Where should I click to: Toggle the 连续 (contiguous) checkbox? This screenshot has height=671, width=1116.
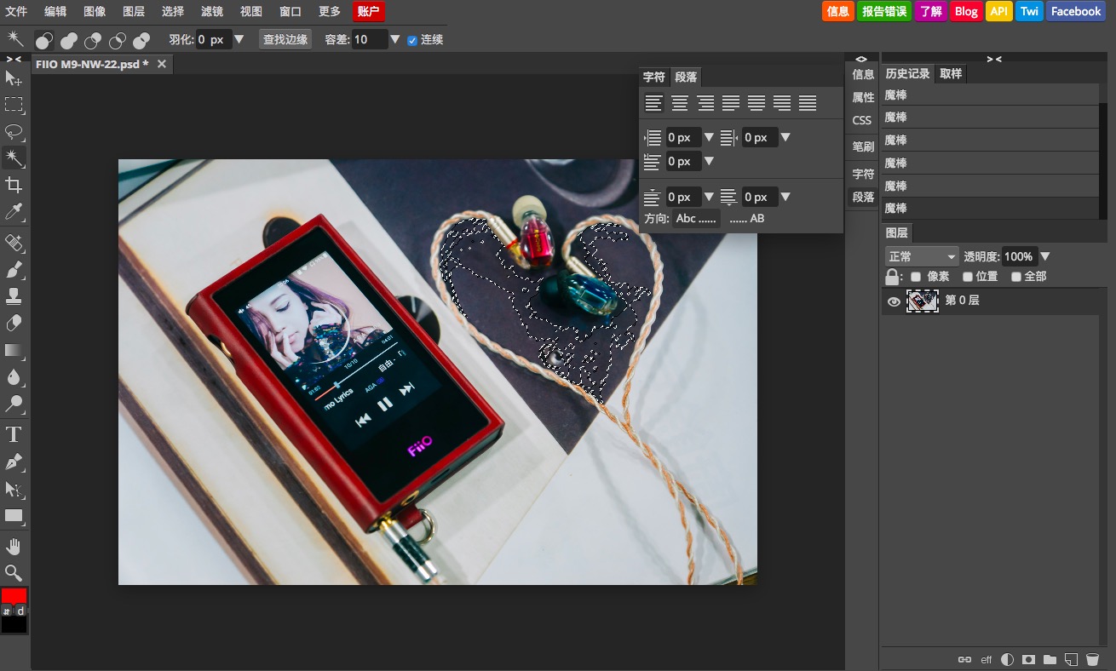click(x=412, y=40)
